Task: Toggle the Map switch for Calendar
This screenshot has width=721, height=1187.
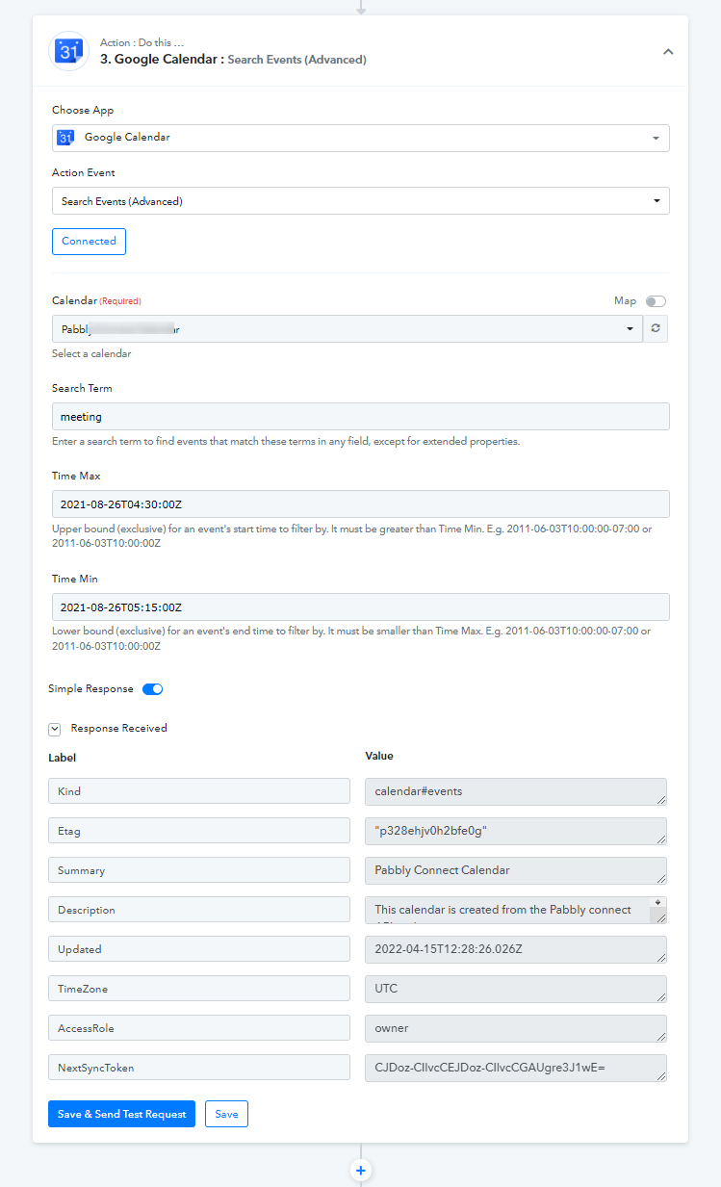Action: point(656,301)
